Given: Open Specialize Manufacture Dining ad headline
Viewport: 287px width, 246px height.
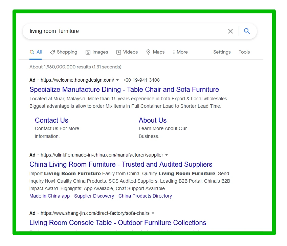Looking at the screenshot, I should point(124,90).
